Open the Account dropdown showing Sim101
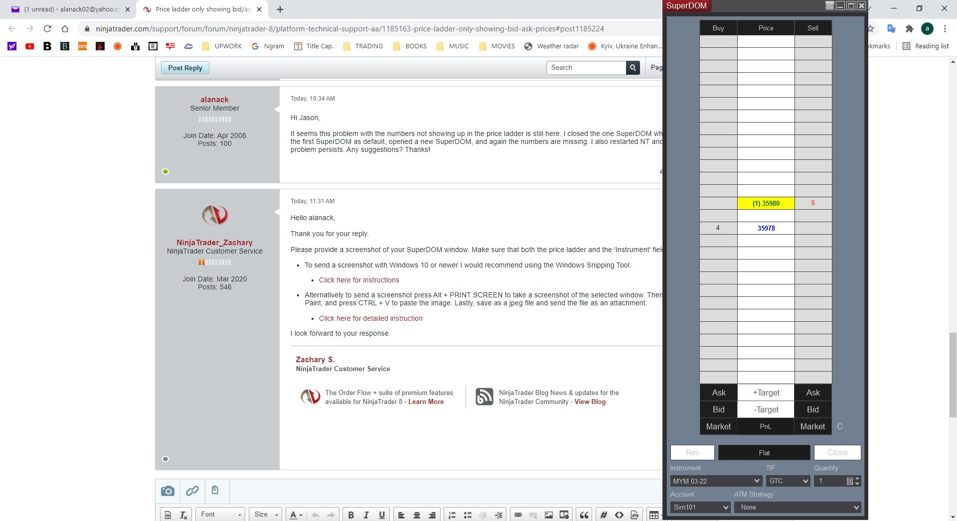The height and width of the screenshot is (521, 957). (x=700, y=508)
